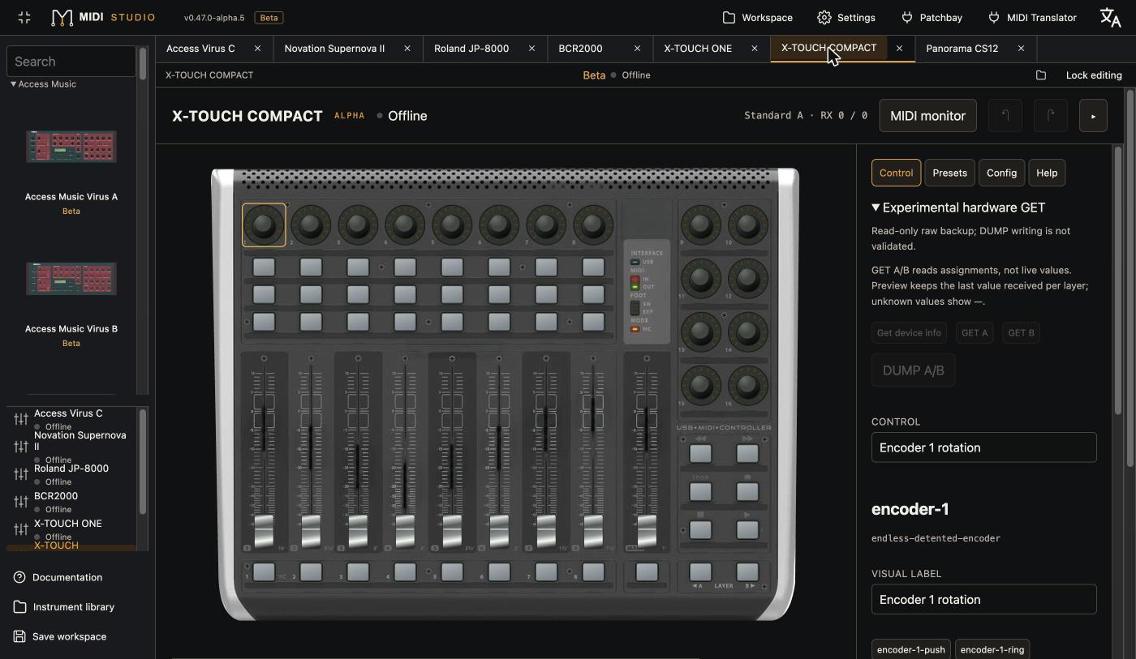
Task: Click the undo arrow button
Action: [1005, 116]
